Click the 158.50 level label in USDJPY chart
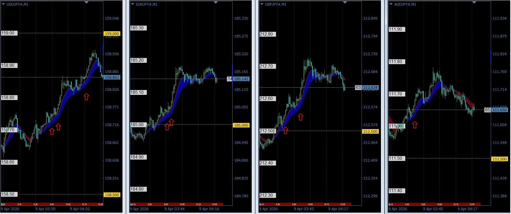 (9, 194)
